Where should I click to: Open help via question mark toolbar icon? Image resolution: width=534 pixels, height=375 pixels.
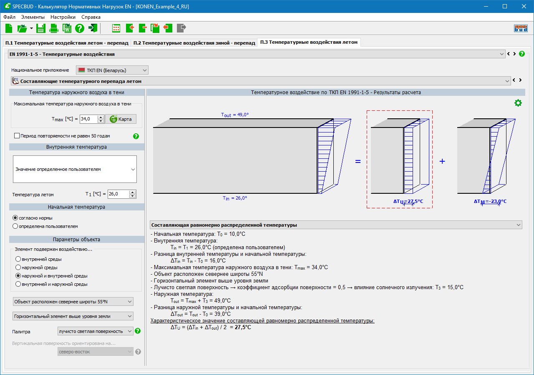[80, 28]
